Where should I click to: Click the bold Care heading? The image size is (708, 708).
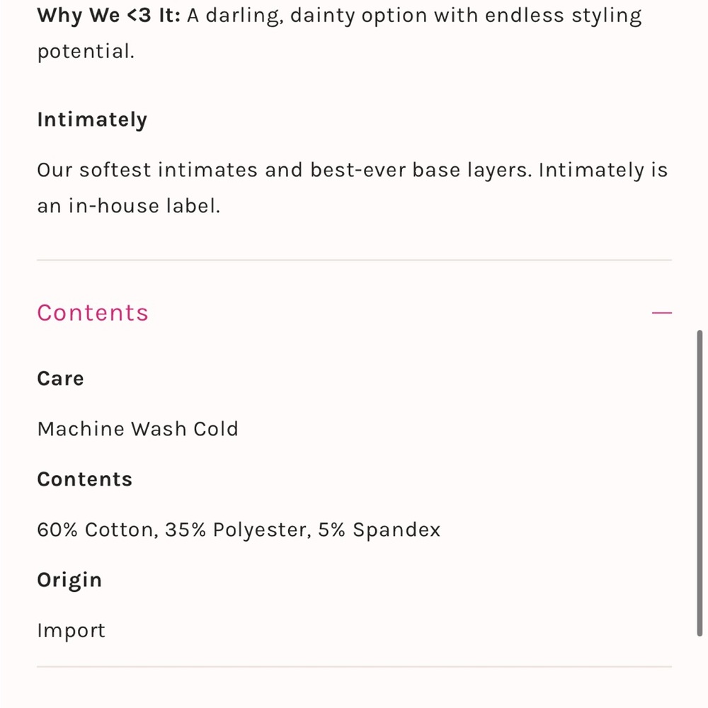(x=60, y=378)
